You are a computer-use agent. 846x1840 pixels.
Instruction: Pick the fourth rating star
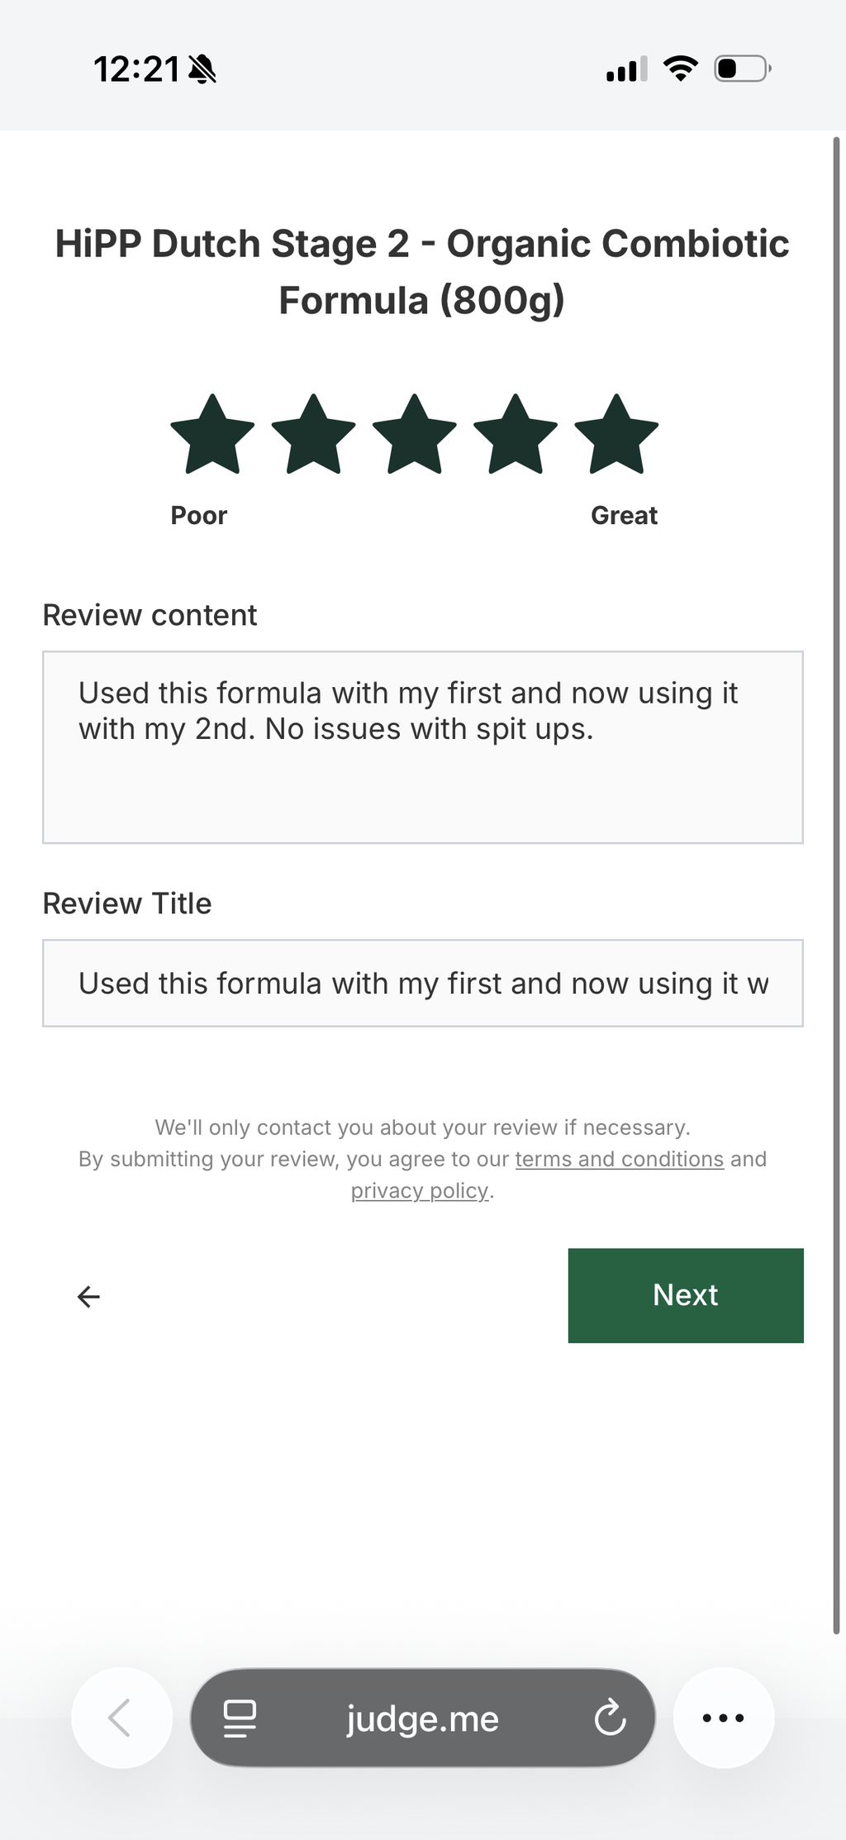[516, 435]
